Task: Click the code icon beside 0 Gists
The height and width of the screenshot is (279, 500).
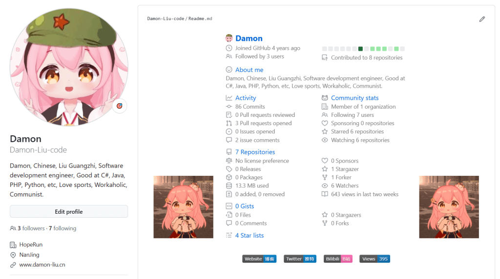Action: [x=229, y=206]
